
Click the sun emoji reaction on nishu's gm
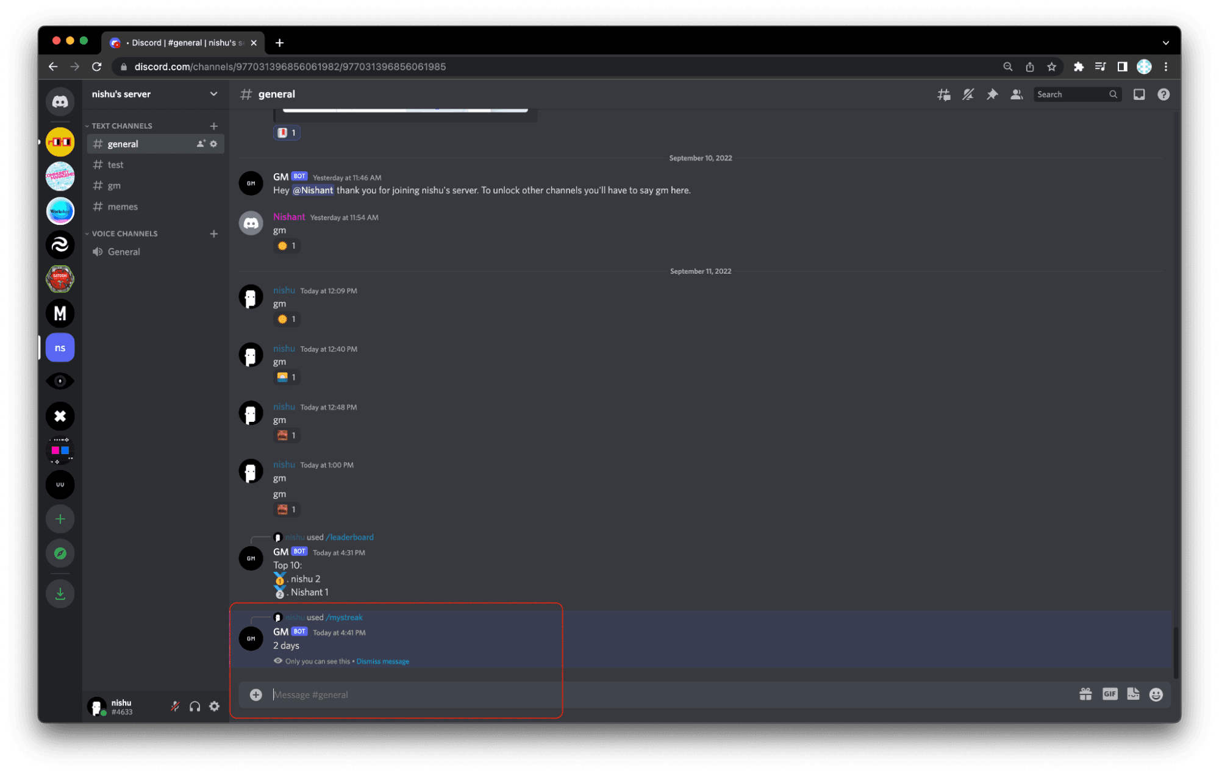point(286,319)
